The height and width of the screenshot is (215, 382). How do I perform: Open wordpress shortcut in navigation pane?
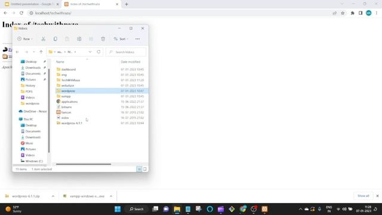[x=32, y=103]
